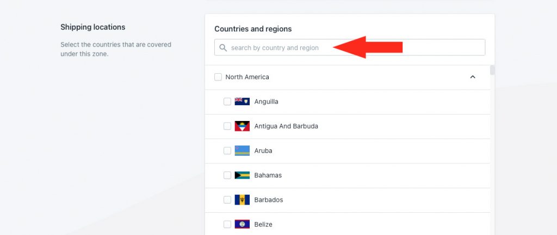Click the search magnifier icon
The image size is (557, 235).
tap(223, 48)
